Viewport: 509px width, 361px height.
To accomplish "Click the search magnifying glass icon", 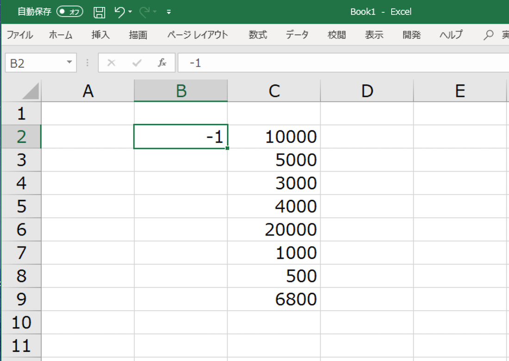I will pyautogui.click(x=488, y=35).
